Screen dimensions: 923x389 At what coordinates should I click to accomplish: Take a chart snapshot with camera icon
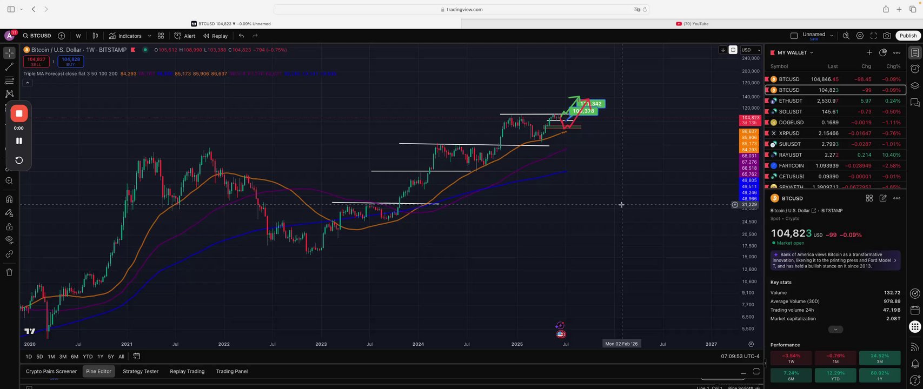(x=887, y=36)
